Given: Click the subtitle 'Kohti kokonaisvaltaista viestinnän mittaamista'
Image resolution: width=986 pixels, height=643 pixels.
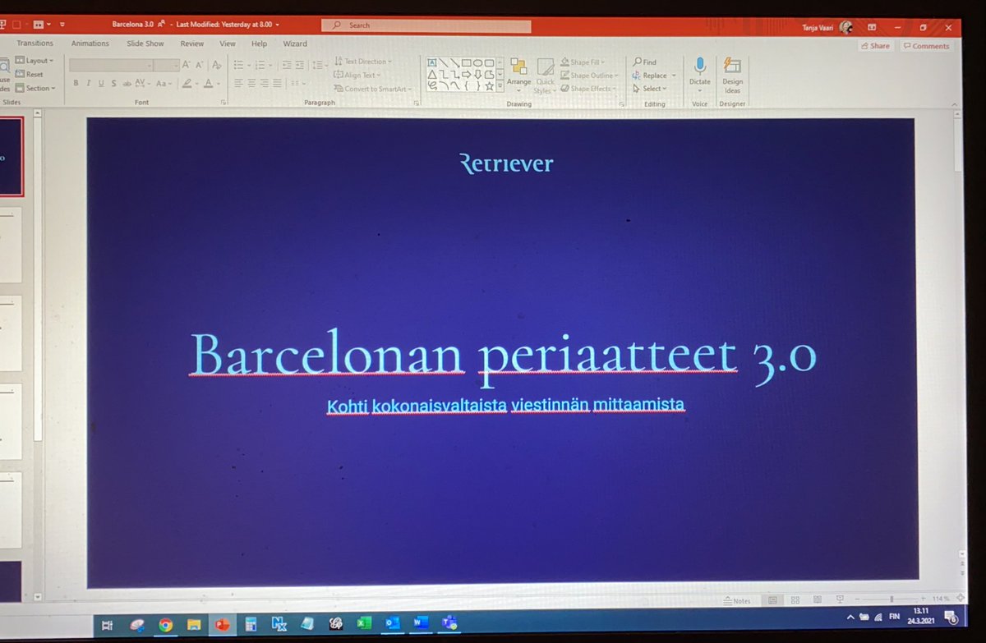Looking at the screenshot, I should [x=506, y=405].
